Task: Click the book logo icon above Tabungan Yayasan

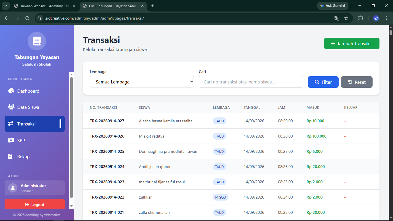Action: [x=37, y=41]
